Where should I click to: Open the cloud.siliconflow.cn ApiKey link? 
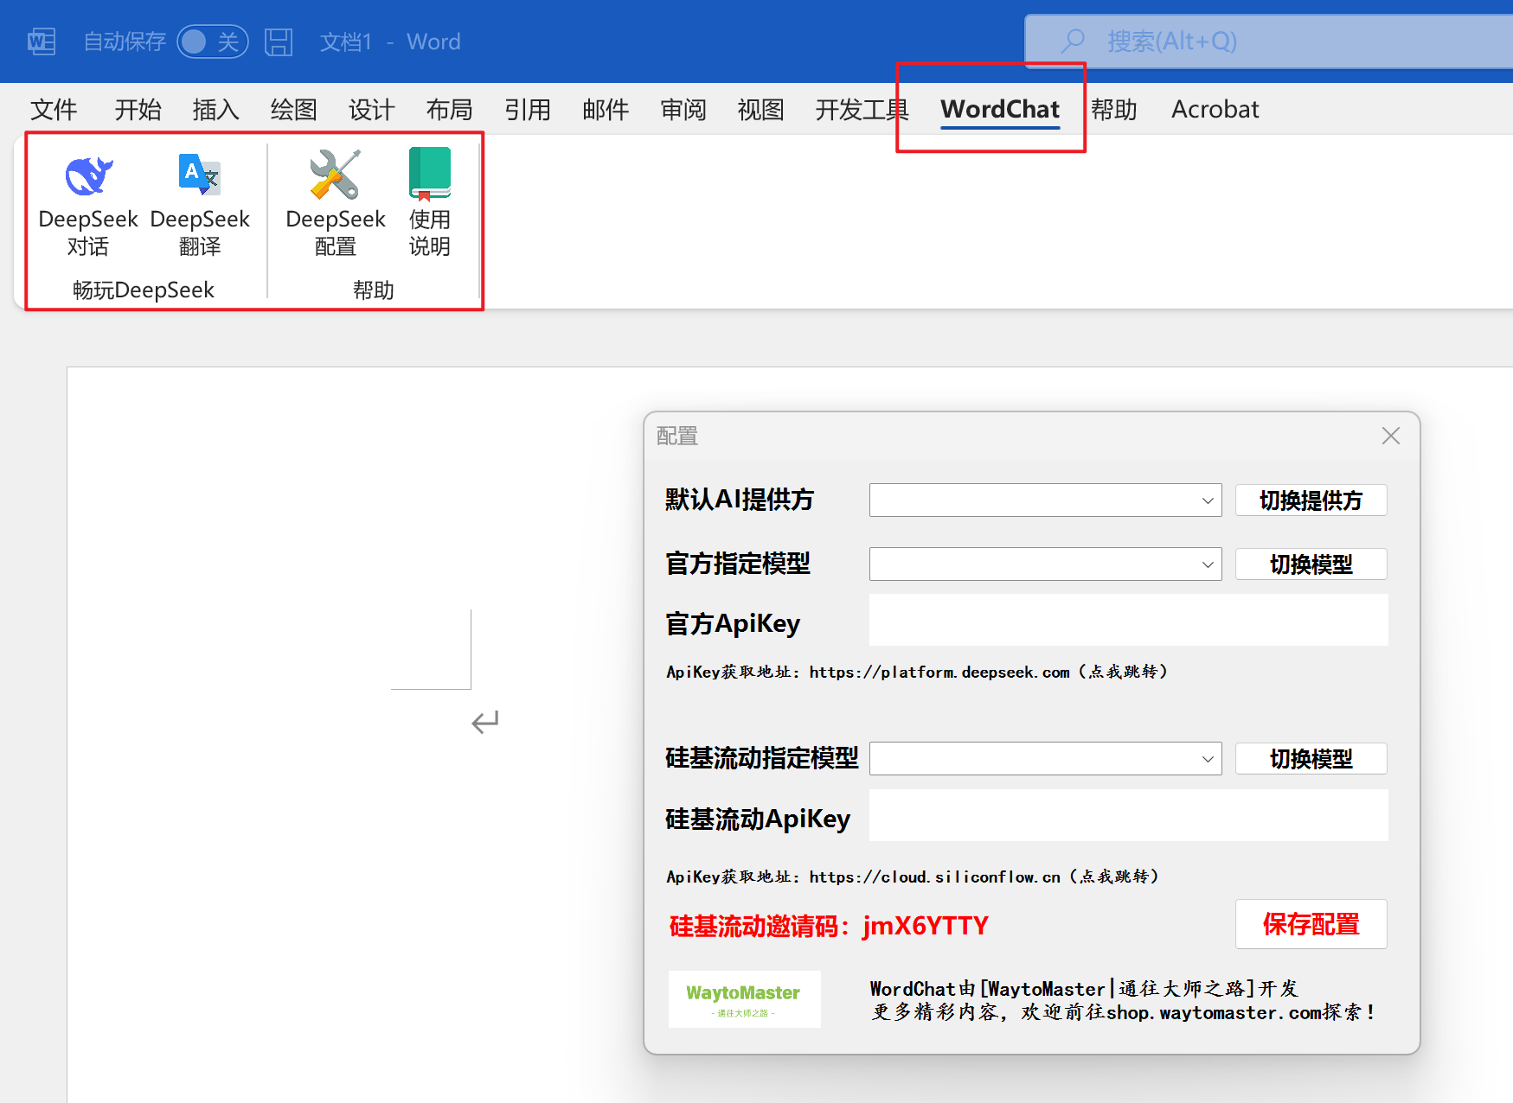[x=913, y=877]
